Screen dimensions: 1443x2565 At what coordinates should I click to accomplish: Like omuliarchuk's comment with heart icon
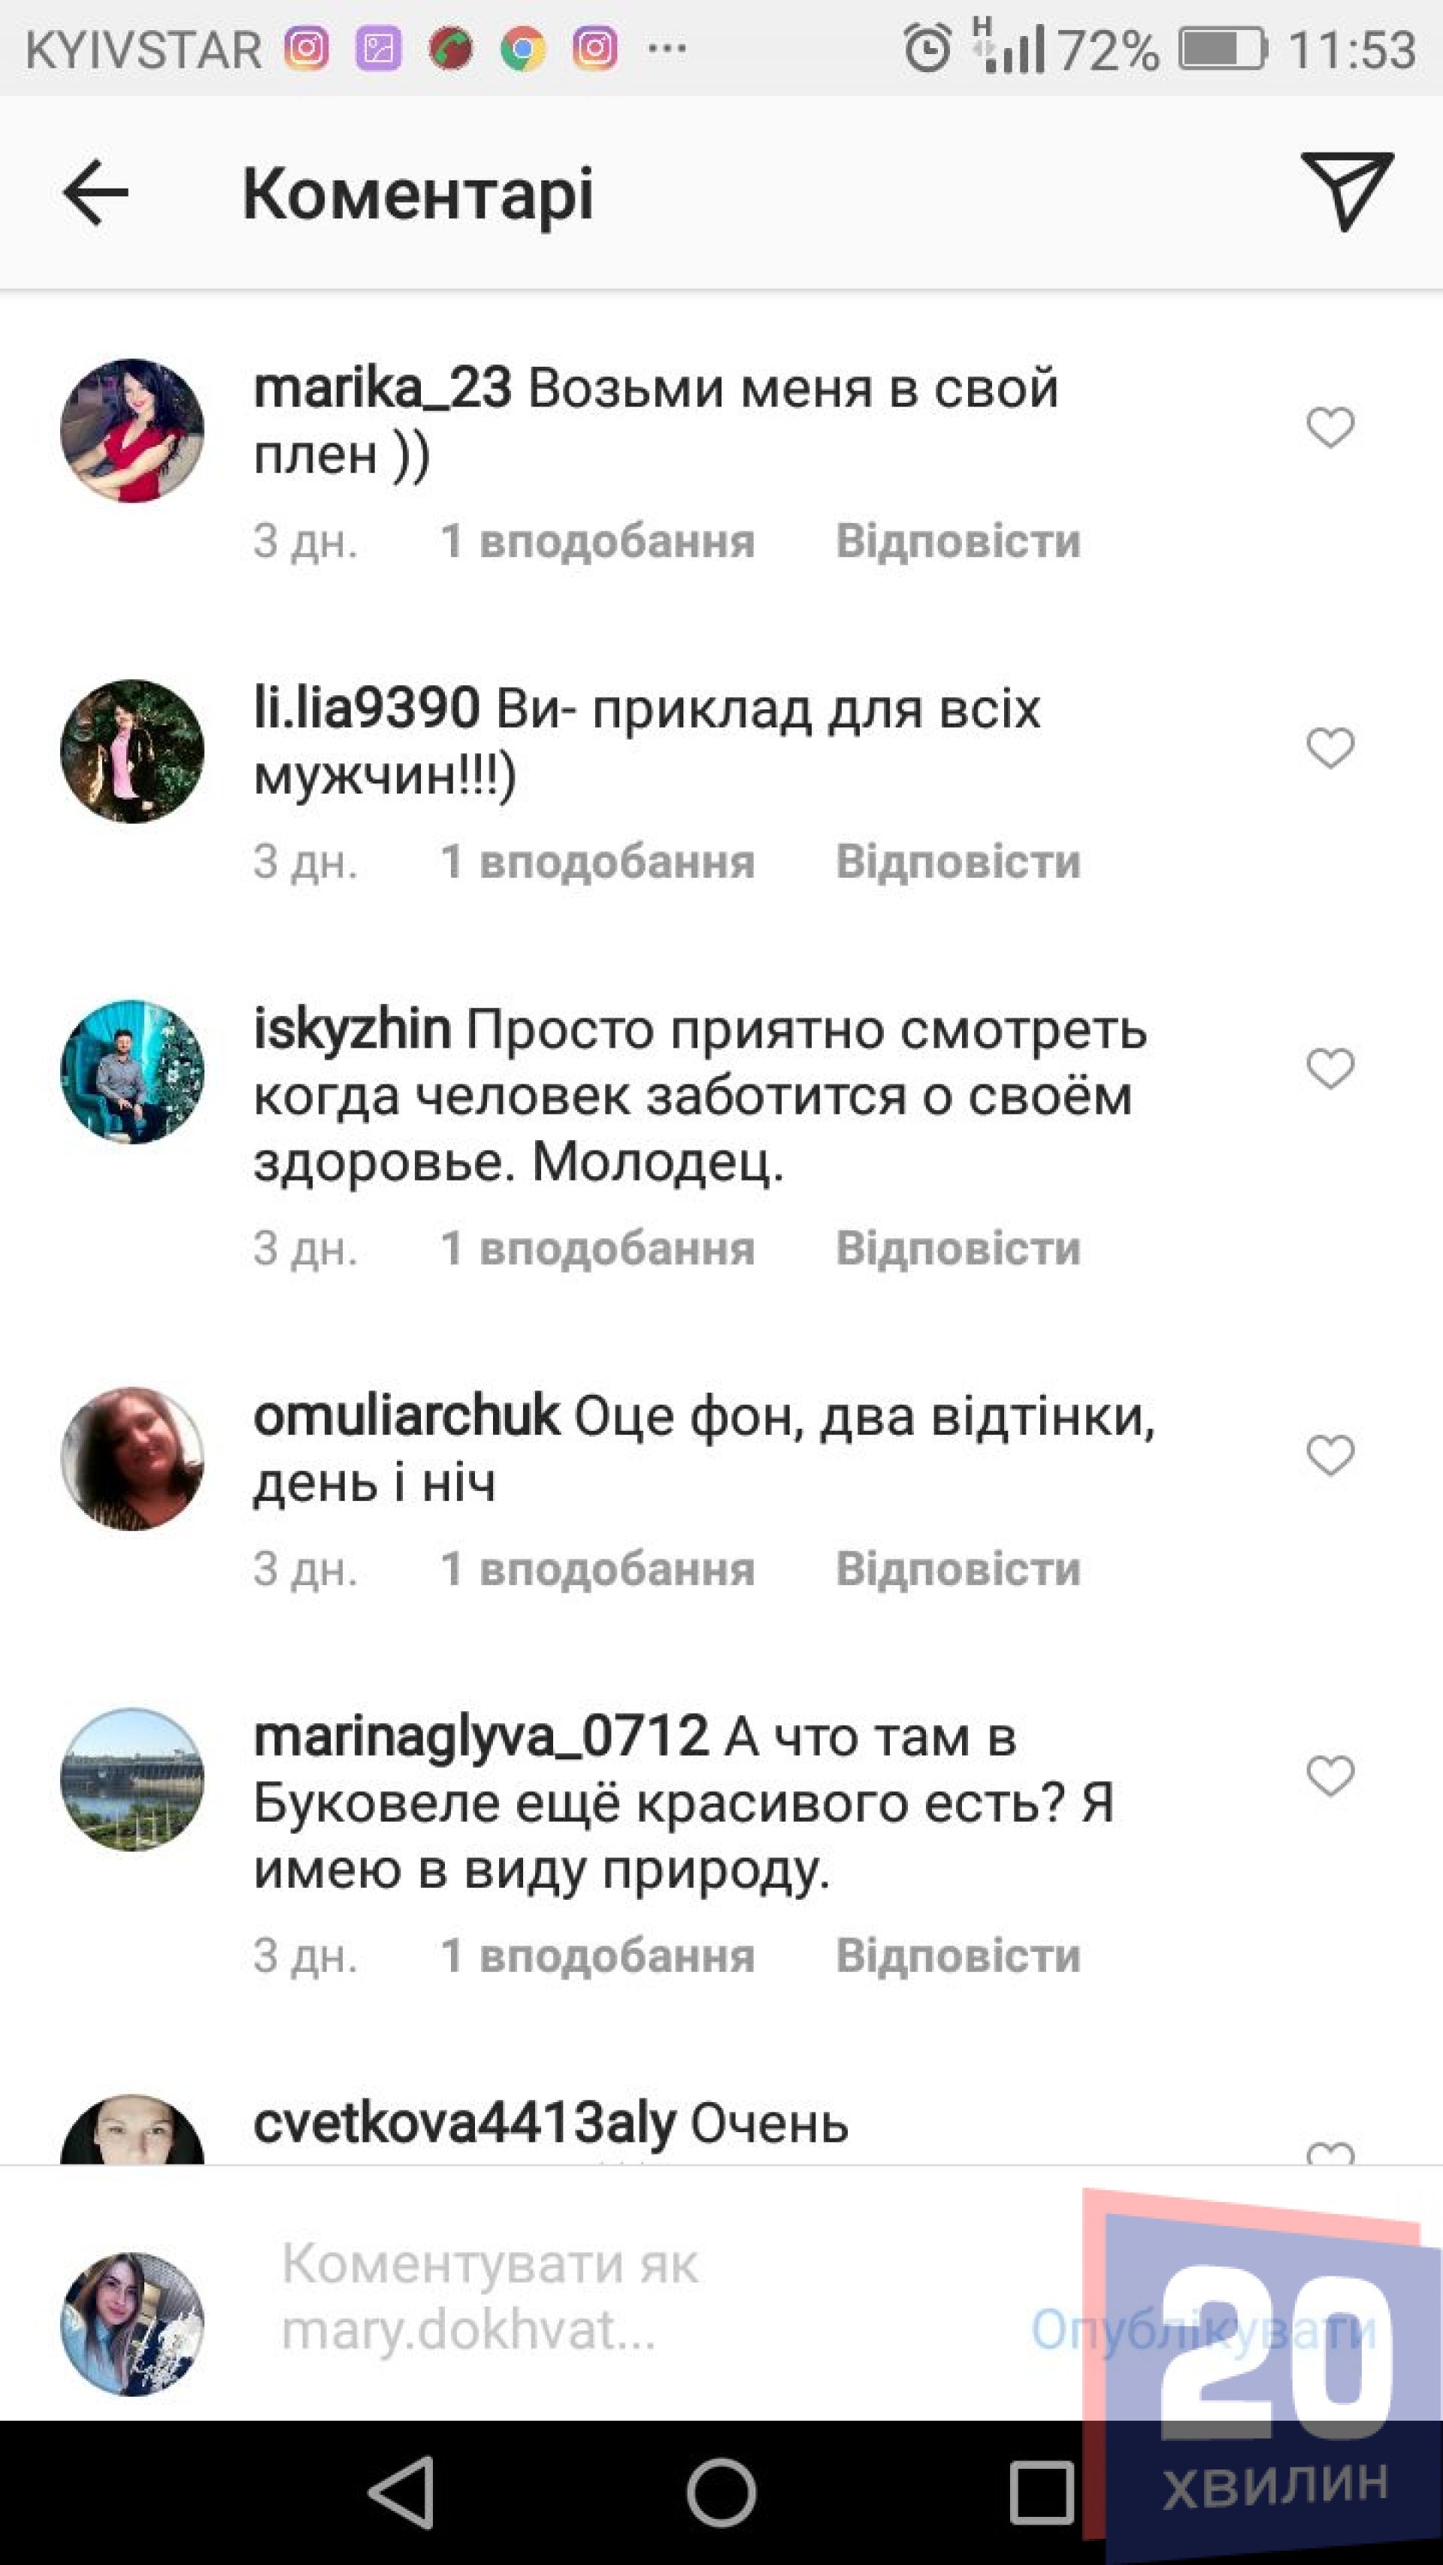point(1330,1455)
